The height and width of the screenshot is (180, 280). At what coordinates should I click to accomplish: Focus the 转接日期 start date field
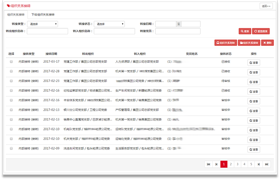click(x=166, y=24)
